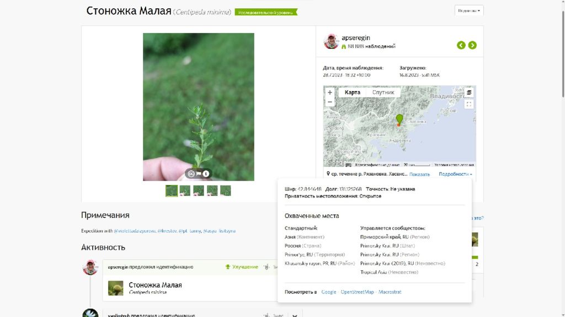This screenshot has width=565, height=317.
Task: Zoom out on the map
Action: pos(330,102)
